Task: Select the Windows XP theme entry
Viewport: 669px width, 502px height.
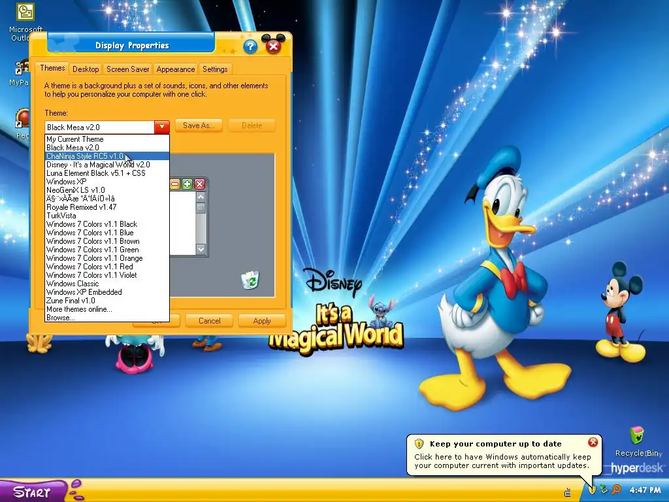Action: point(107,182)
